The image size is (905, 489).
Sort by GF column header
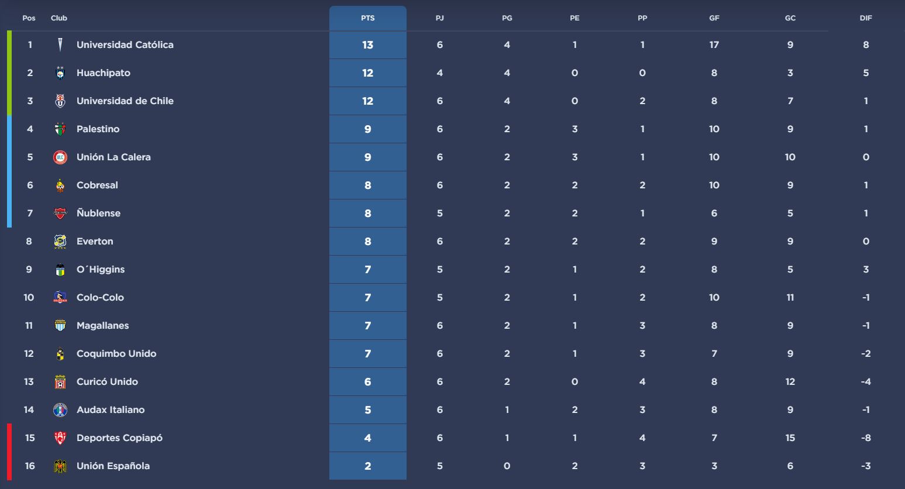pyautogui.click(x=714, y=18)
